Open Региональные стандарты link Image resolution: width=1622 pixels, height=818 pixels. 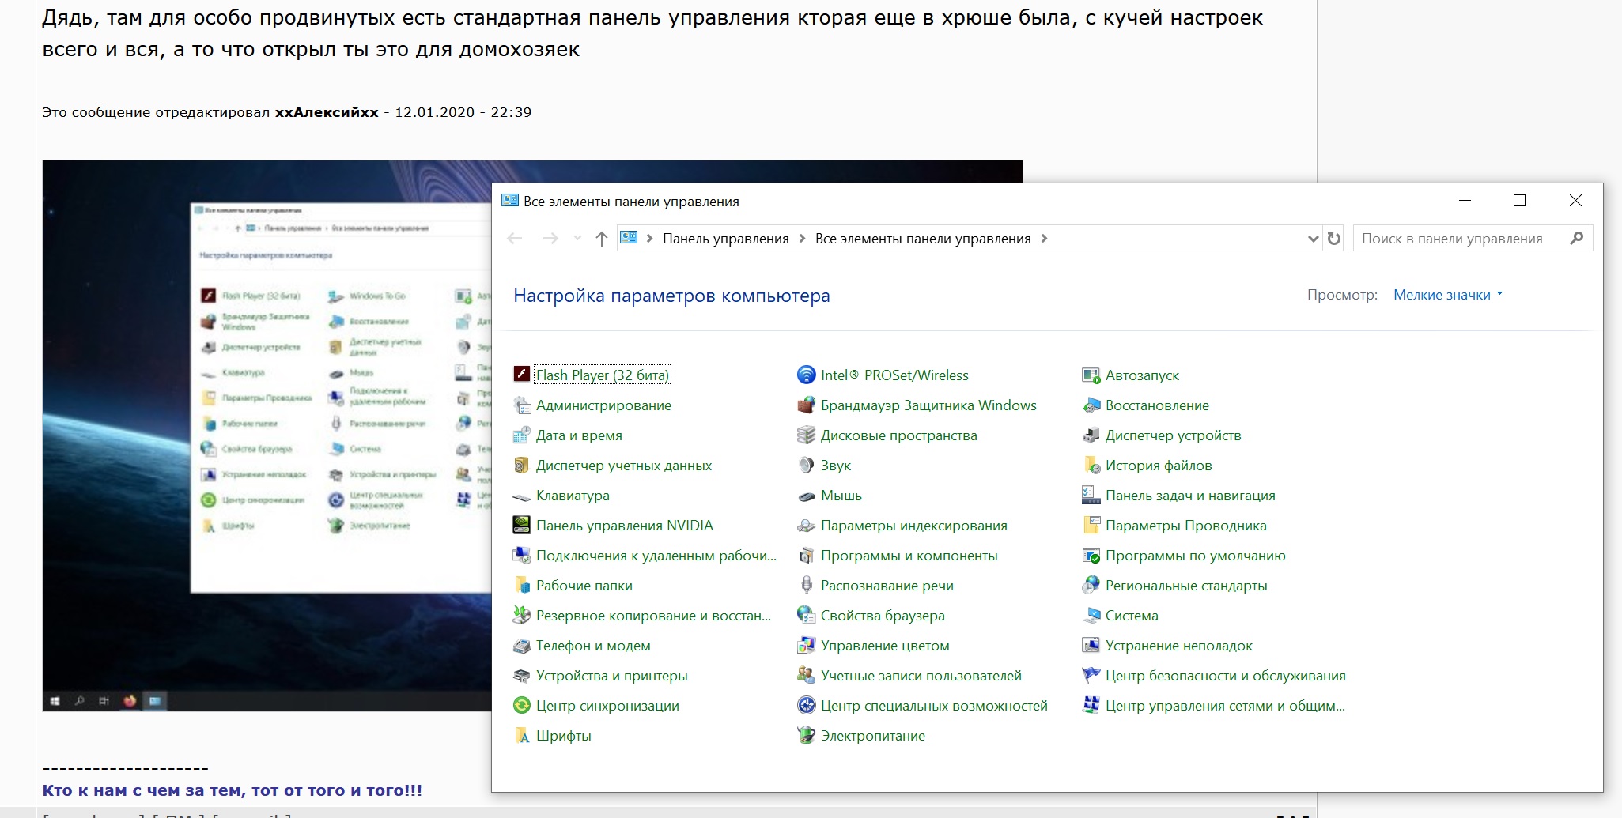coord(1186,586)
